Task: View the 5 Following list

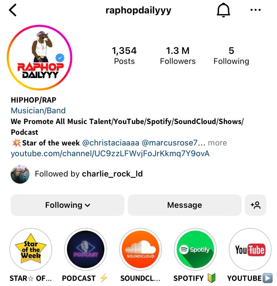Action: coord(231,56)
